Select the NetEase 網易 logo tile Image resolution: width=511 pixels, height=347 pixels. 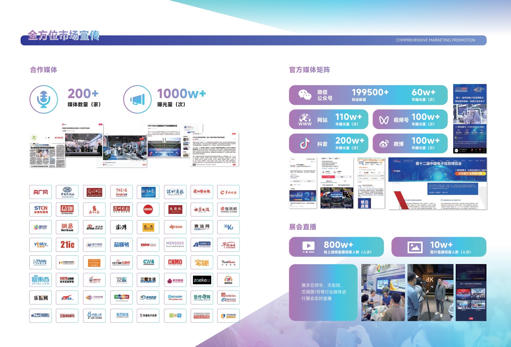[67, 227]
